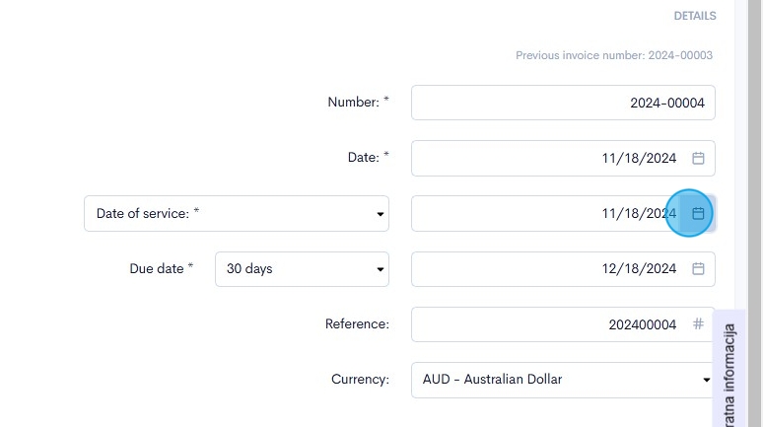Click the Currency label
763x427 pixels.
[360, 379]
